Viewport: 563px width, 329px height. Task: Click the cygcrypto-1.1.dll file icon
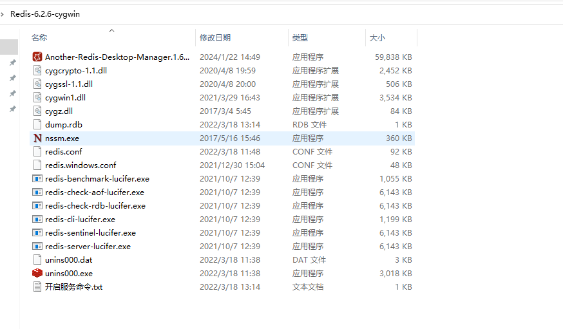(37, 70)
